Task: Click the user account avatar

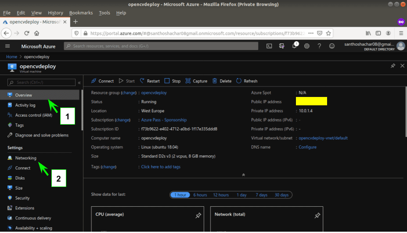Action: tap(401, 46)
